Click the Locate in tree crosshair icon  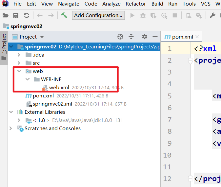click(120, 37)
